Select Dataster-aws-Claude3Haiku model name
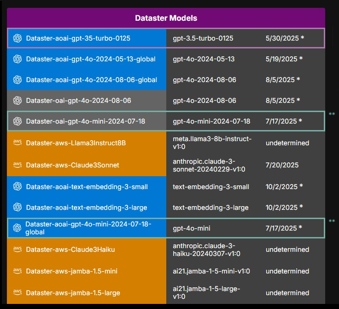Viewport: 339px width, 309px height. [70, 250]
